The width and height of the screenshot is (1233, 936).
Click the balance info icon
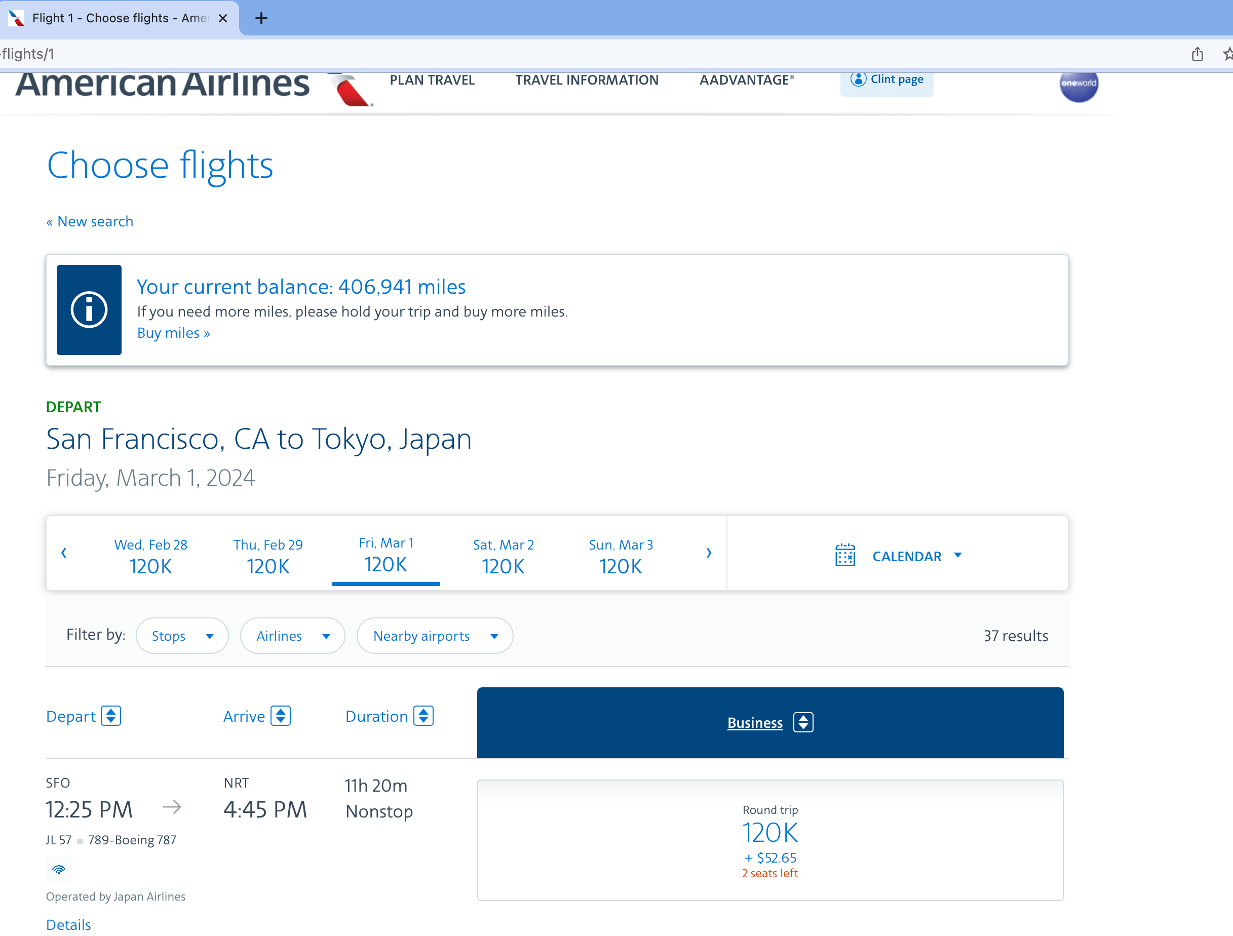tap(89, 309)
